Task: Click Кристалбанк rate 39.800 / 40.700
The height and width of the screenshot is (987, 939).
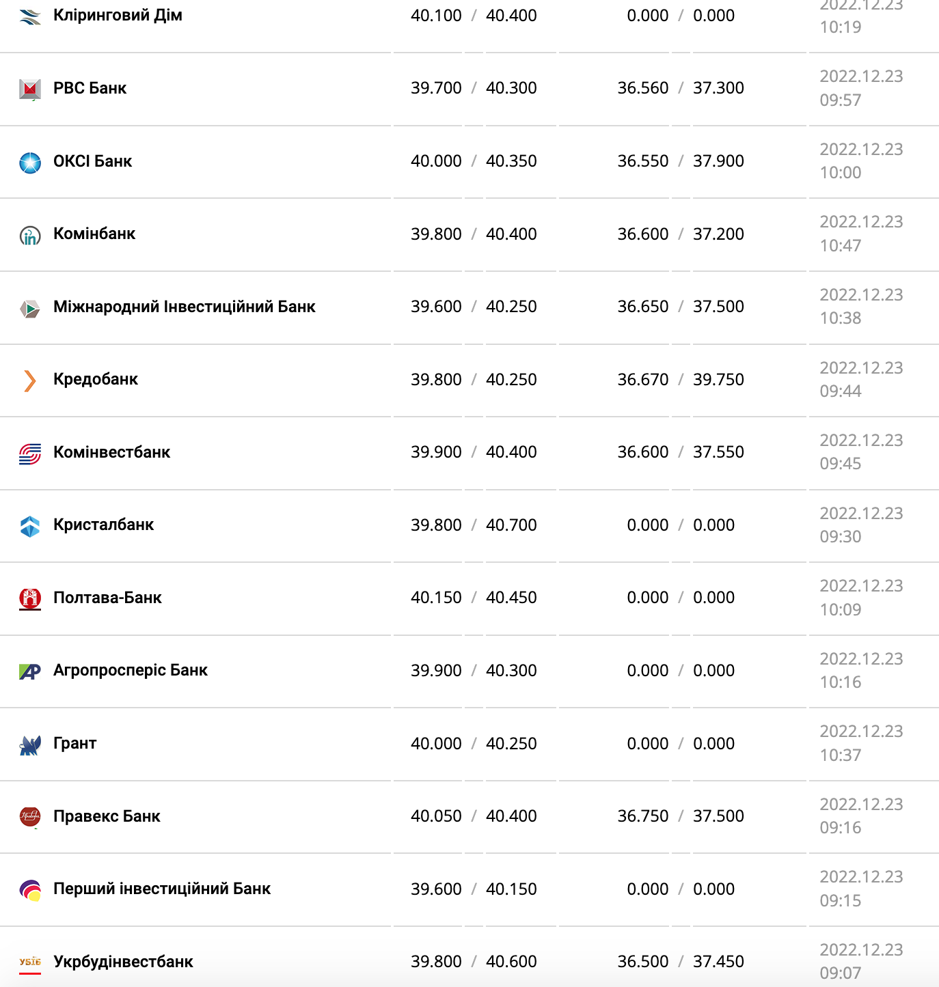Action: (x=474, y=525)
